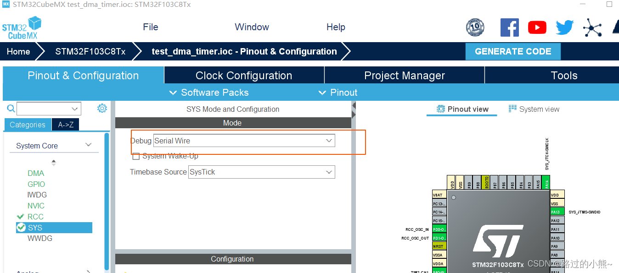Screen dimensions: 619x273
Task: Click the Configuration section header
Action: click(233, 259)
